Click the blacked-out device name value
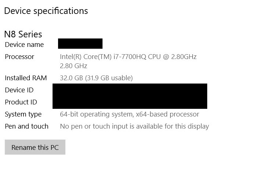 pyautogui.click(x=80, y=44)
